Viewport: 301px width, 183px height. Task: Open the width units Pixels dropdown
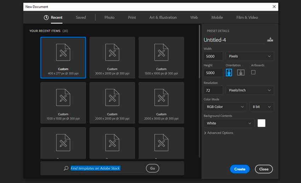pos(249,56)
